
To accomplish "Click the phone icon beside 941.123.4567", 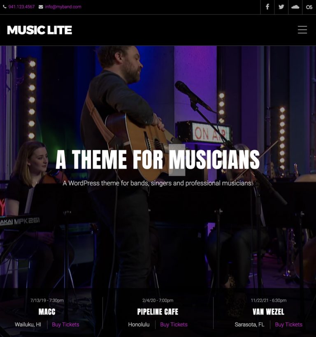I will point(5,7).
